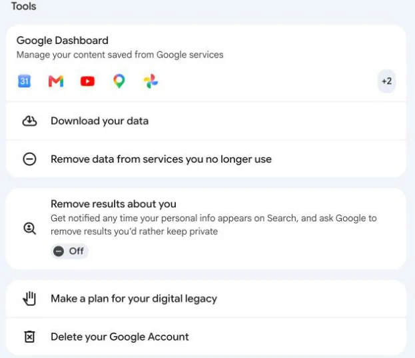Click the circled minus remove-data icon
This screenshot has height=358, width=415.
pos(29,159)
